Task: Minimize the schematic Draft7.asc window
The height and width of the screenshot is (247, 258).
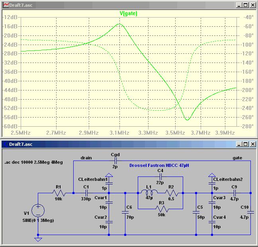Action: coord(238,143)
